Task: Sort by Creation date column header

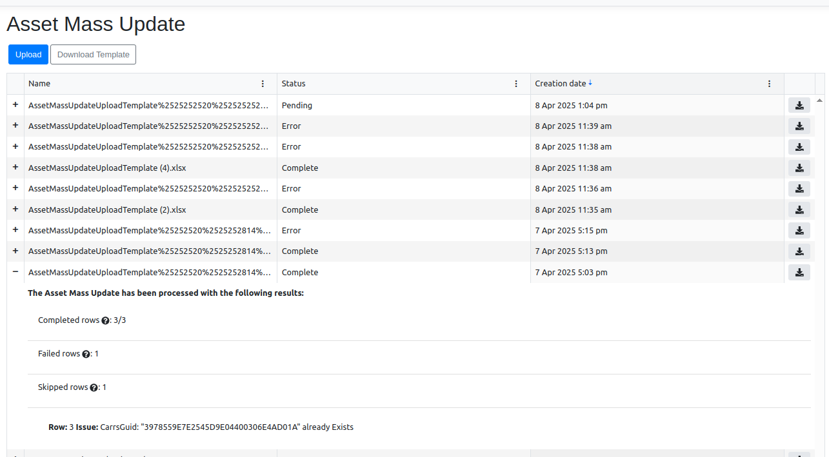Action: [x=560, y=84]
